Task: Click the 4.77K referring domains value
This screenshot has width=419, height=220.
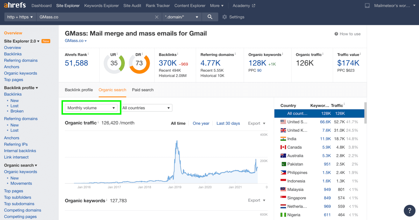Action: click(x=210, y=63)
